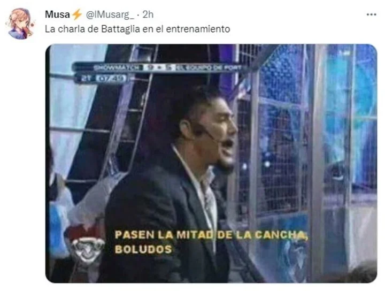Click the lightning bolt emoji beside Musa
Image resolution: width=385 pixels, height=291 pixels.
pyautogui.click(x=77, y=14)
